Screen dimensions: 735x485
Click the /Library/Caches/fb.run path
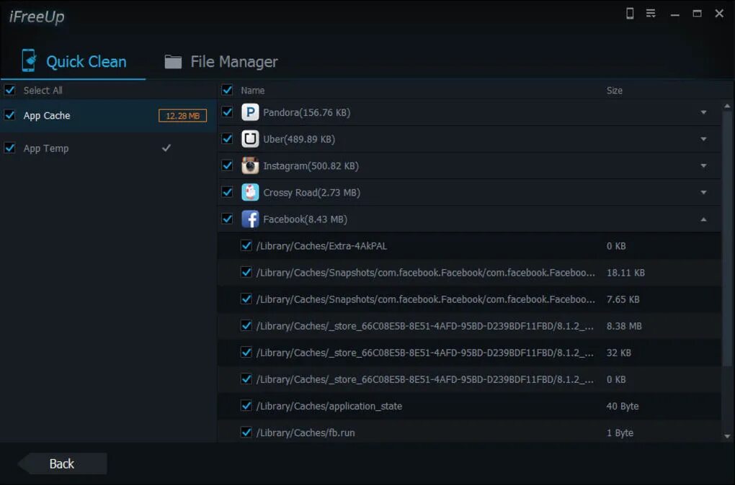click(306, 432)
